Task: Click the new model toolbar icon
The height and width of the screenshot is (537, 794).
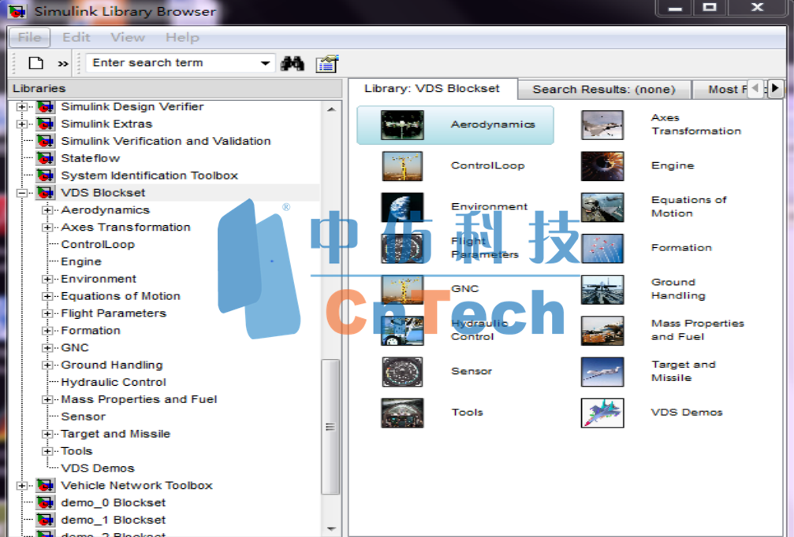Action: point(36,63)
